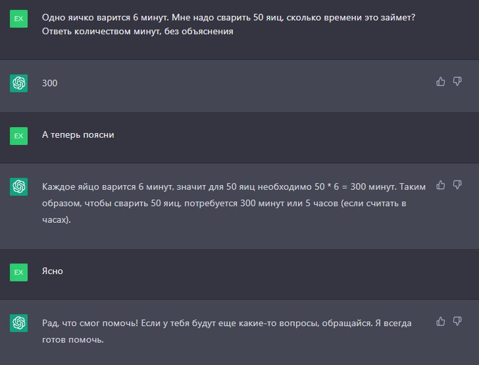Thumbs up the "Рад, что смог помочь" reply
Image resolution: width=479 pixels, height=365 pixels.
tap(441, 322)
